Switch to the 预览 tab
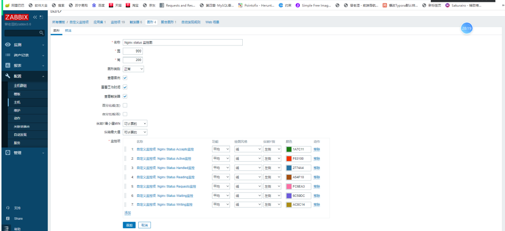Viewport: 505px width, 231px height. 68,31
